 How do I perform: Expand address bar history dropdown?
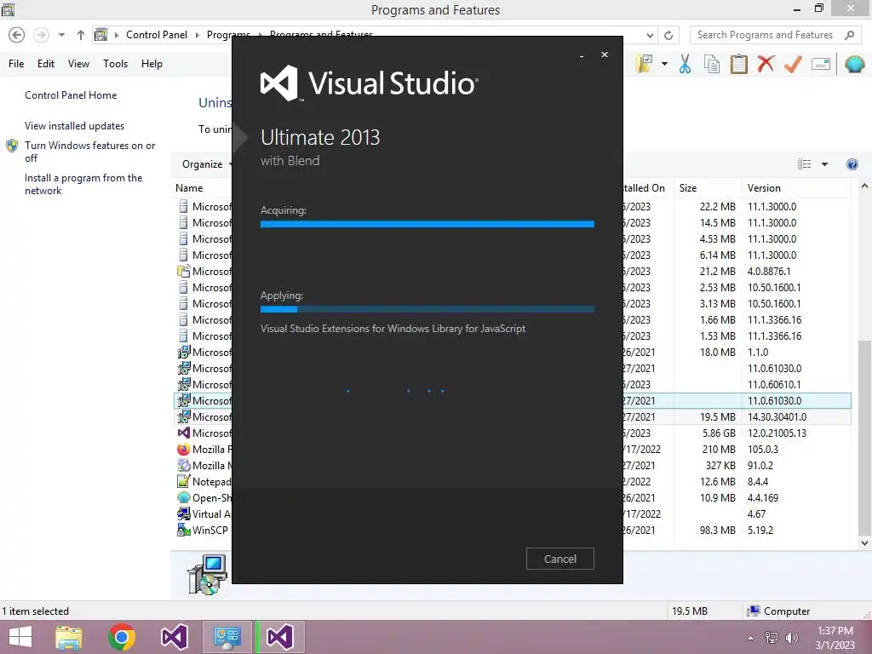click(650, 36)
